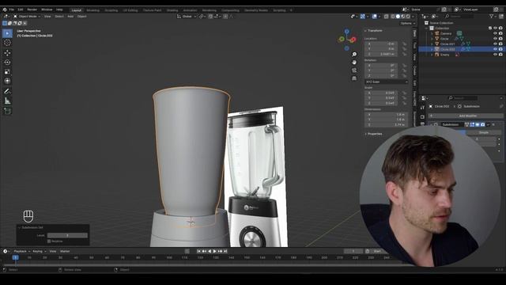506x285 pixels.
Task: Click the viewport zoom magnifier icon
Action: (354, 55)
